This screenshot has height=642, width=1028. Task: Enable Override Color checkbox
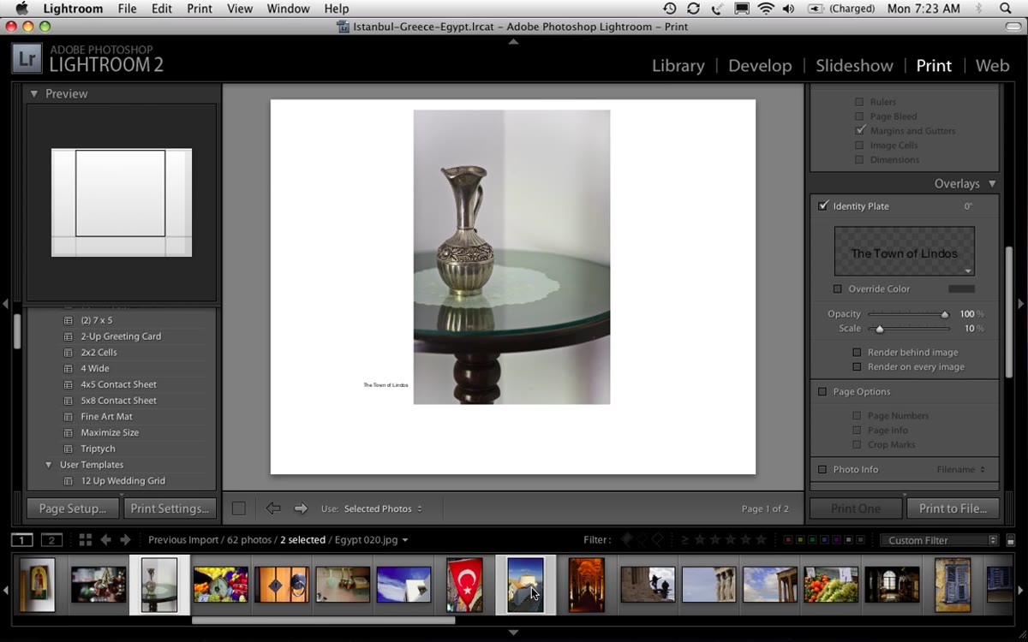pyautogui.click(x=838, y=289)
